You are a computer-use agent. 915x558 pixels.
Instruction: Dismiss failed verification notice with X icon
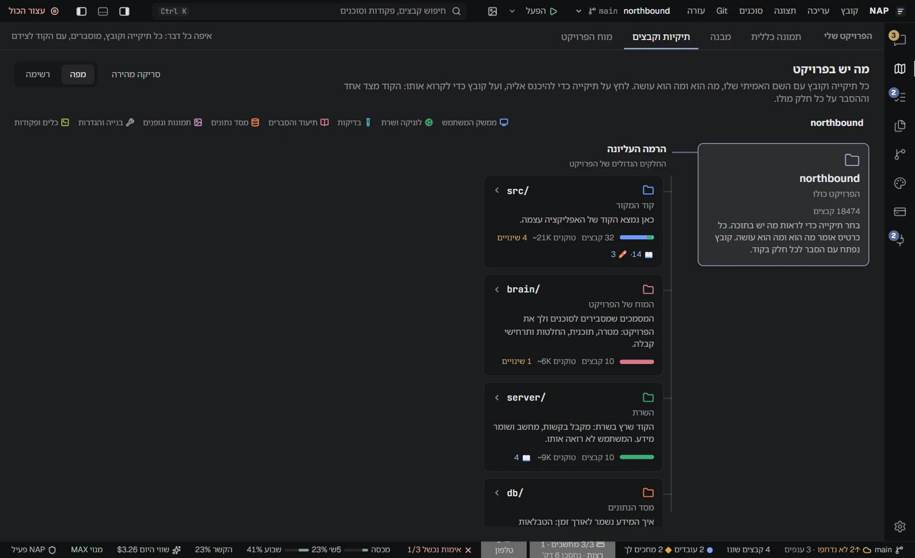tap(468, 550)
